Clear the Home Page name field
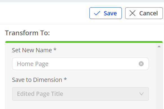This screenshot has height=109, width=164. click(141, 64)
